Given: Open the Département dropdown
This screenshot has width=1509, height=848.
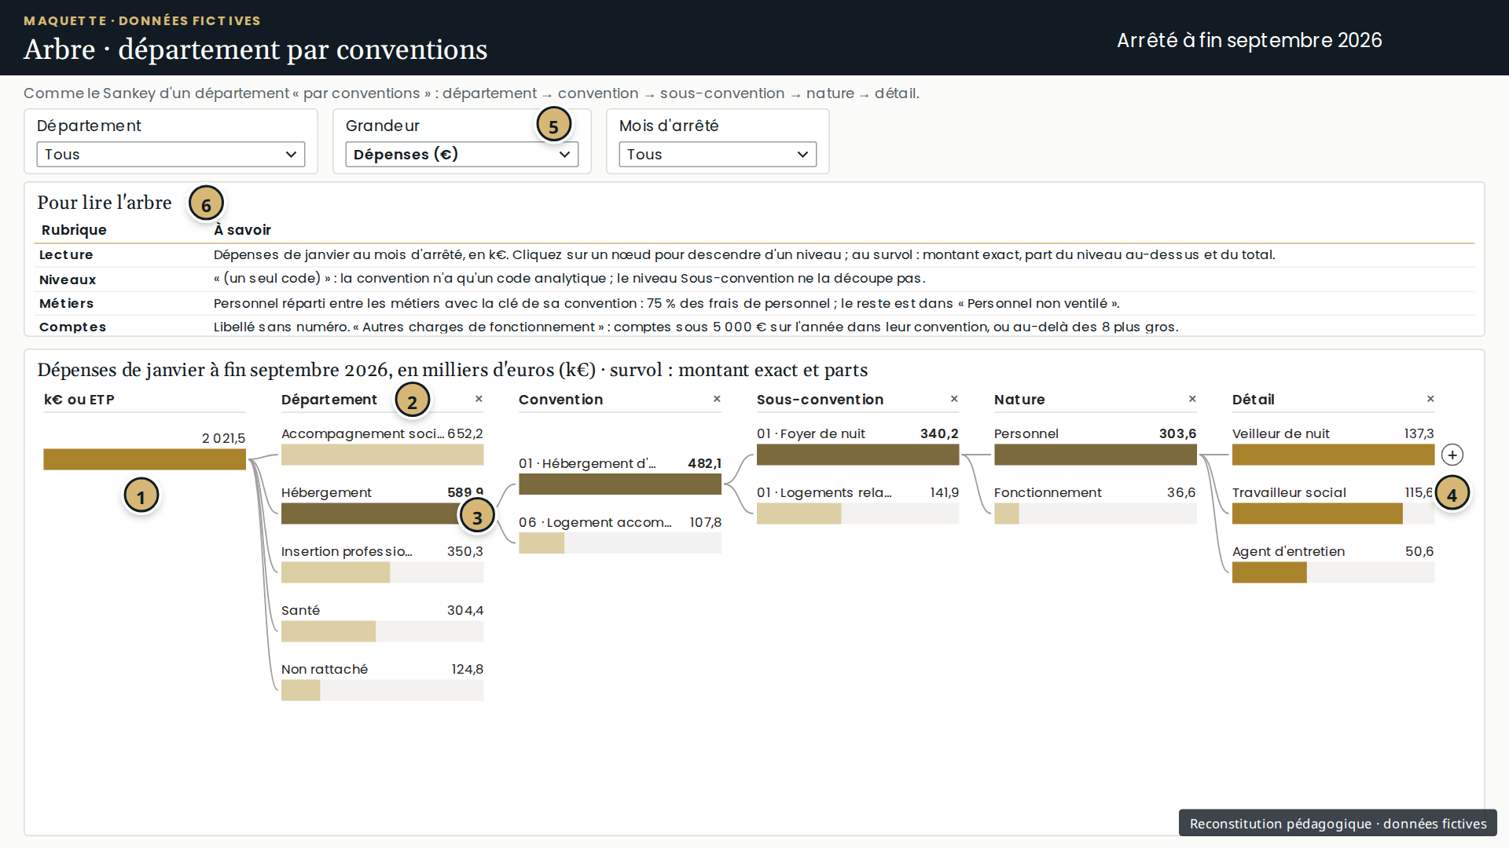Looking at the screenshot, I should click(x=171, y=154).
